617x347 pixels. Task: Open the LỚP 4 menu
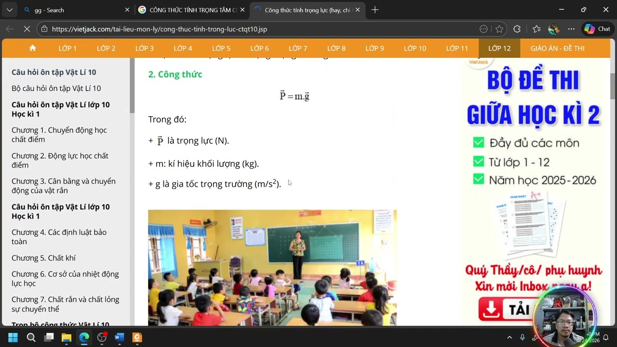(x=183, y=48)
